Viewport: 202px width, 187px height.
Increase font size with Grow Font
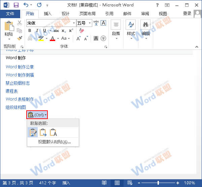click(x=78, y=38)
